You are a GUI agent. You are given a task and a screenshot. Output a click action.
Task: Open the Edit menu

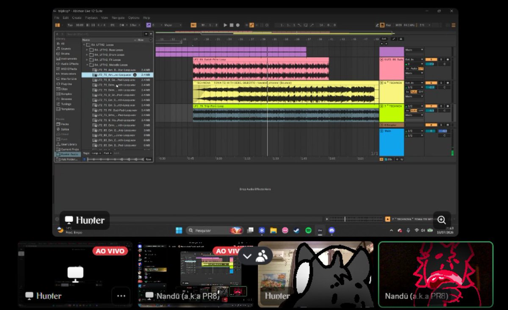tap(66, 18)
